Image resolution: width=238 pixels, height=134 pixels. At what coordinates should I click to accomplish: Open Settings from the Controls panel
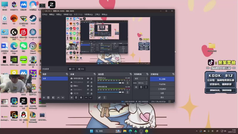162,93
